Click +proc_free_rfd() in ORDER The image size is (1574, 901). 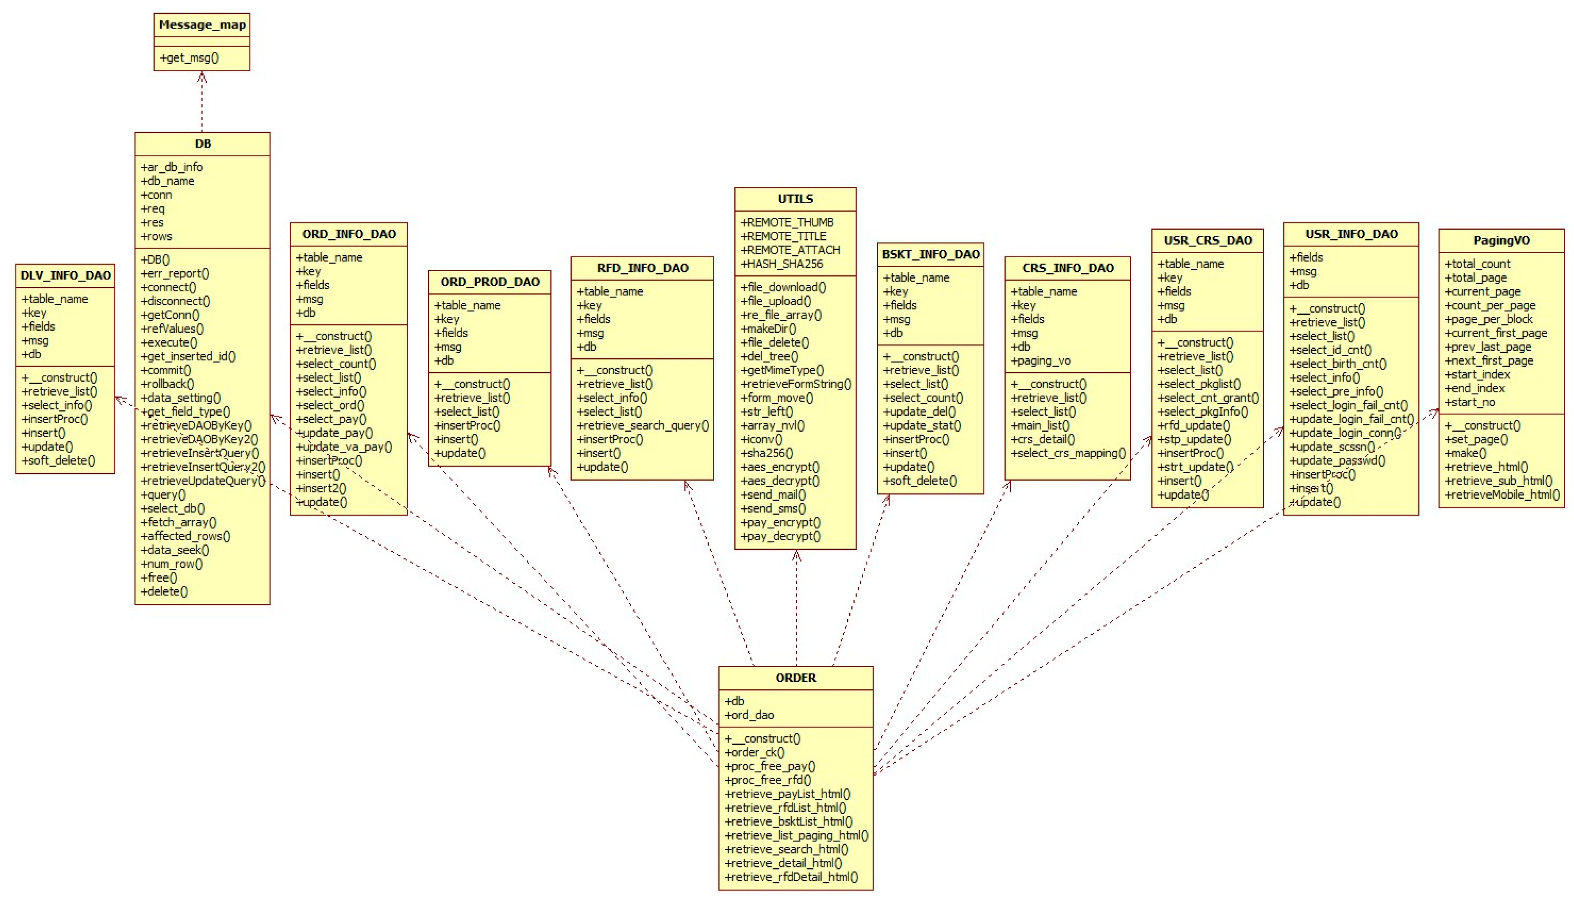(768, 780)
